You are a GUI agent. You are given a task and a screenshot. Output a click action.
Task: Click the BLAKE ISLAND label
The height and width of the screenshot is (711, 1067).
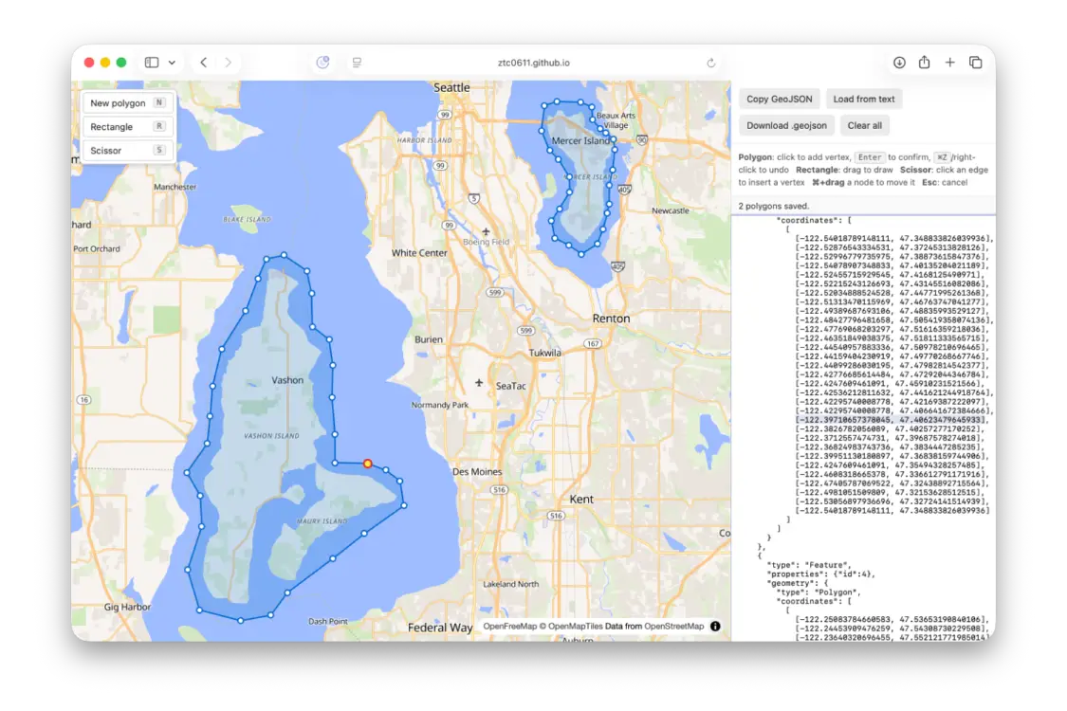(x=247, y=220)
